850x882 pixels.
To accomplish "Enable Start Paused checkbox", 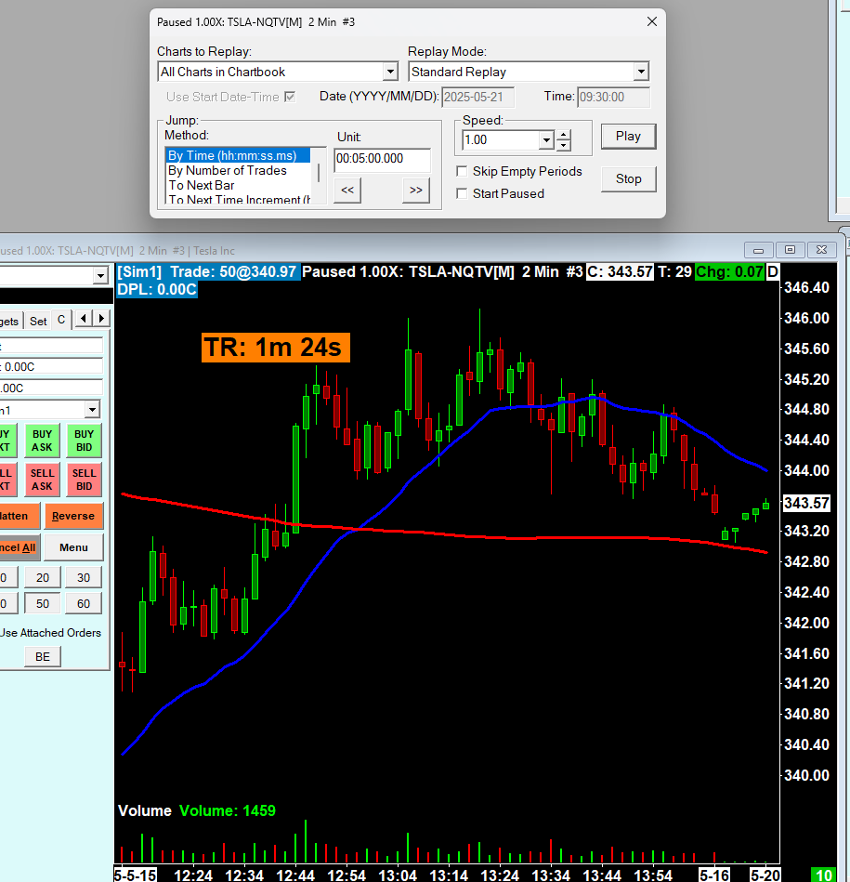I will coord(462,193).
